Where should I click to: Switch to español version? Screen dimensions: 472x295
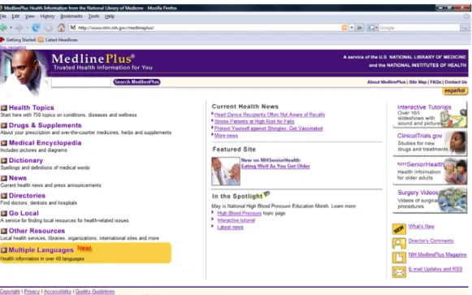point(455,90)
